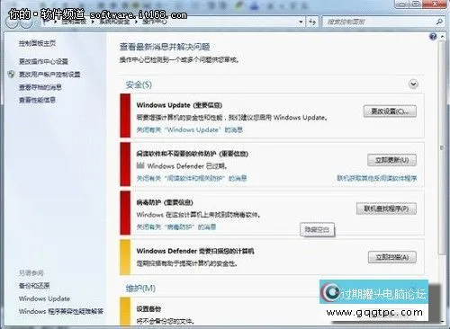The width and height of the screenshot is (450, 329).
Task: Click the scrollbar up arrow
Action: point(442,37)
